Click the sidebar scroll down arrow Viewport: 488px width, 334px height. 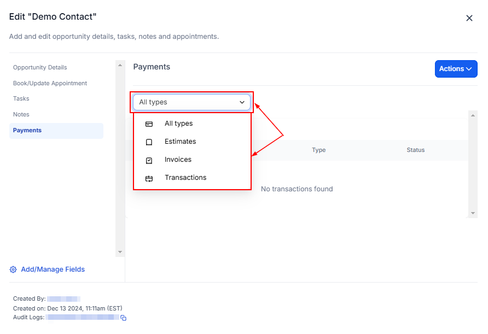(120, 252)
